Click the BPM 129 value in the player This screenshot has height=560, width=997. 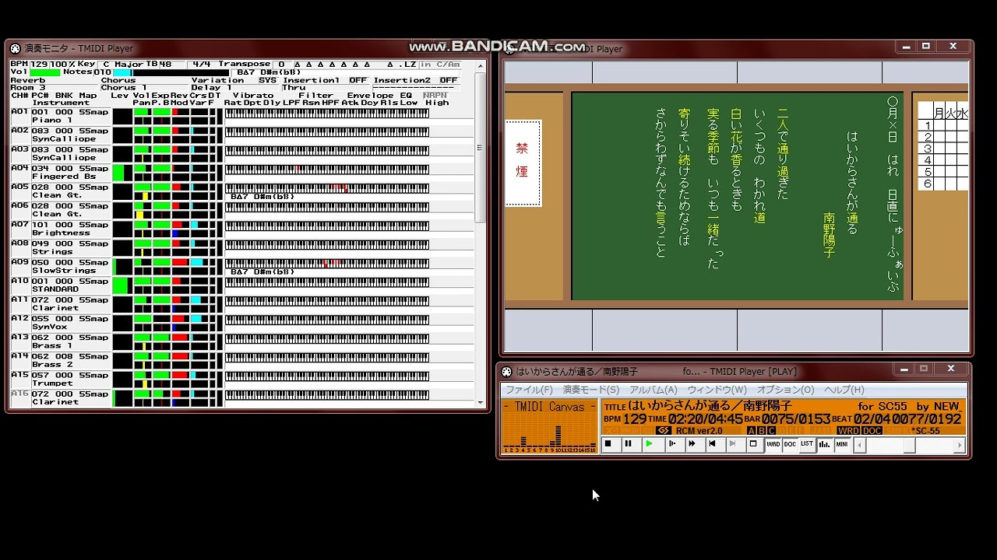click(635, 418)
